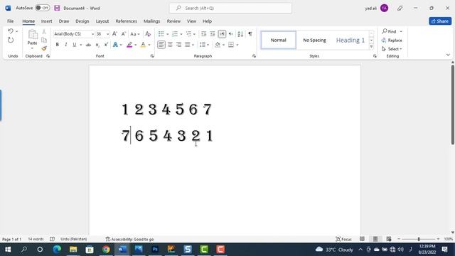Image resolution: width=455 pixels, height=256 pixels.
Task: Toggle right-to-left text direction
Action: point(230,34)
